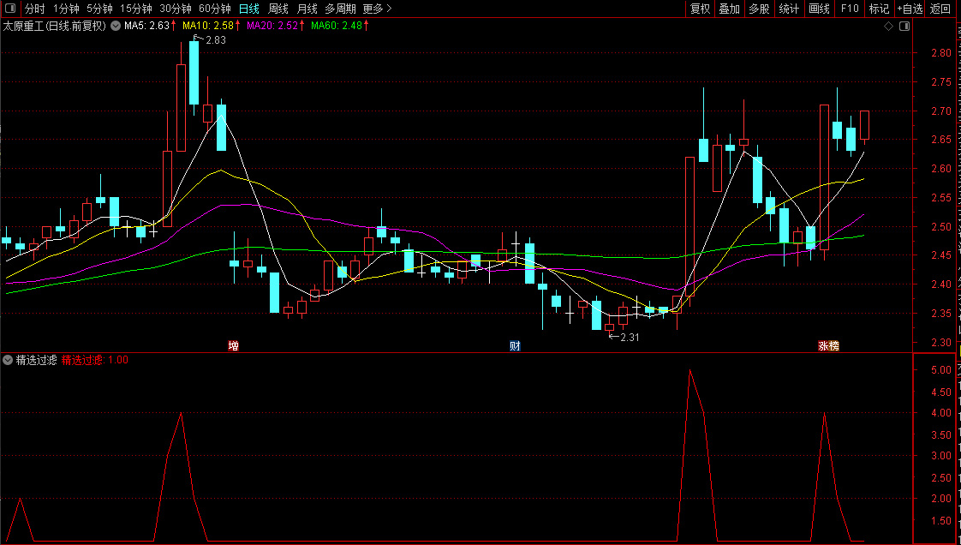This screenshot has width=961, height=545.
Task: Click the 2.31 low price label
Action: [x=630, y=337]
